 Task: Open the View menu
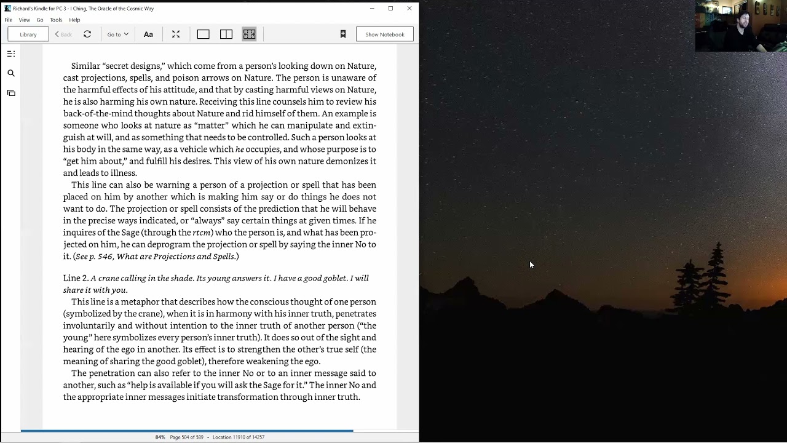pos(24,20)
